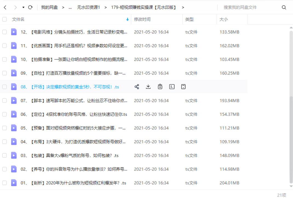The width and height of the screenshot is (293, 201).
Task: Download file 08 开场 via download icon
Action: click(148, 87)
